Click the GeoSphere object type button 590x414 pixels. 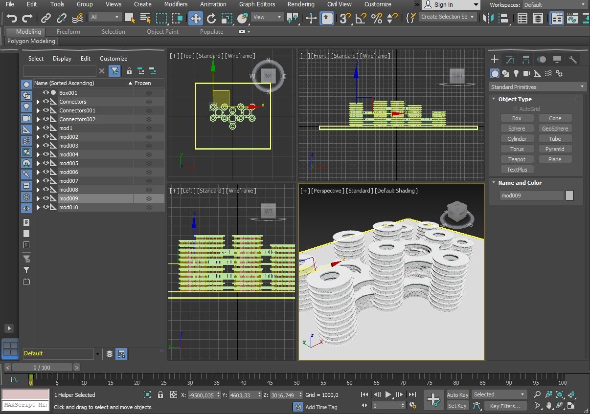(555, 129)
